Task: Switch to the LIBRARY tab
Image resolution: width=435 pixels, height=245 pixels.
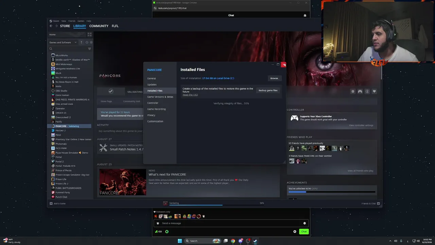Action: (x=80, y=26)
